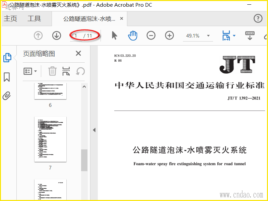Click the thumbnail panel scrollbar handle
The height and width of the screenshot is (201, 268).
(x=84, y=160)
